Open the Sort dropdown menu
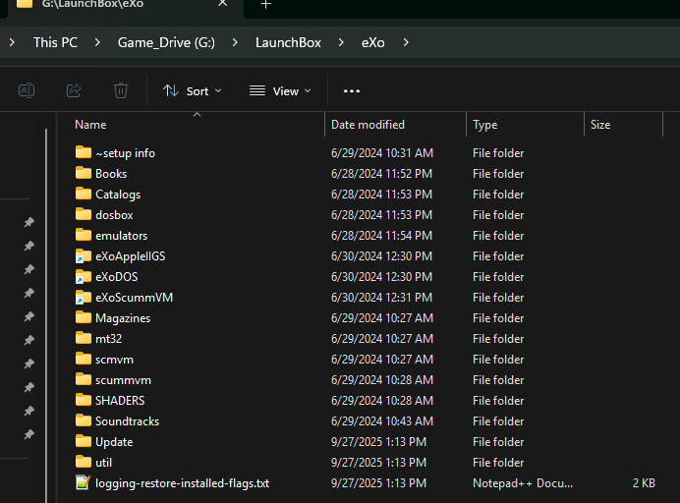The width and height of the screenshot is (680, 503). coord(192,90)
